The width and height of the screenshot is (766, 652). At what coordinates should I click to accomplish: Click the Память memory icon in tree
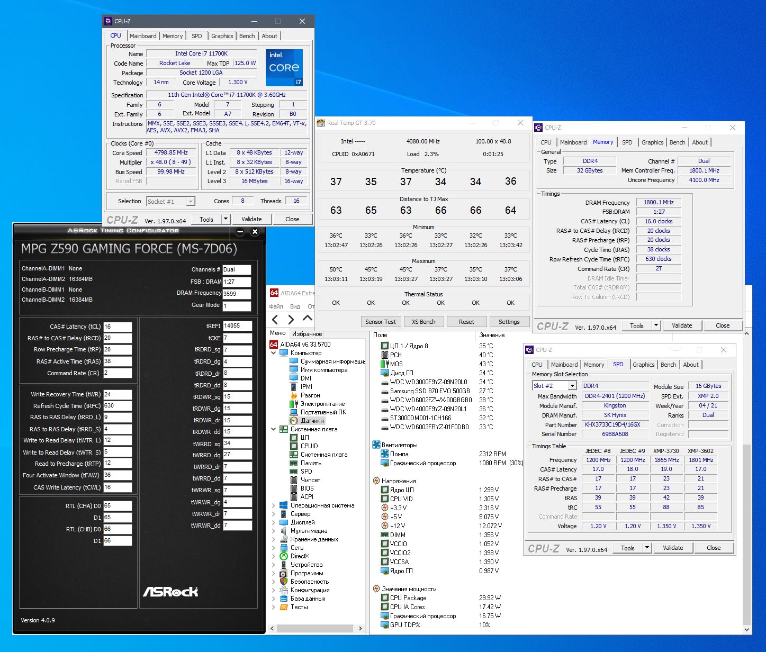[294, 463]
